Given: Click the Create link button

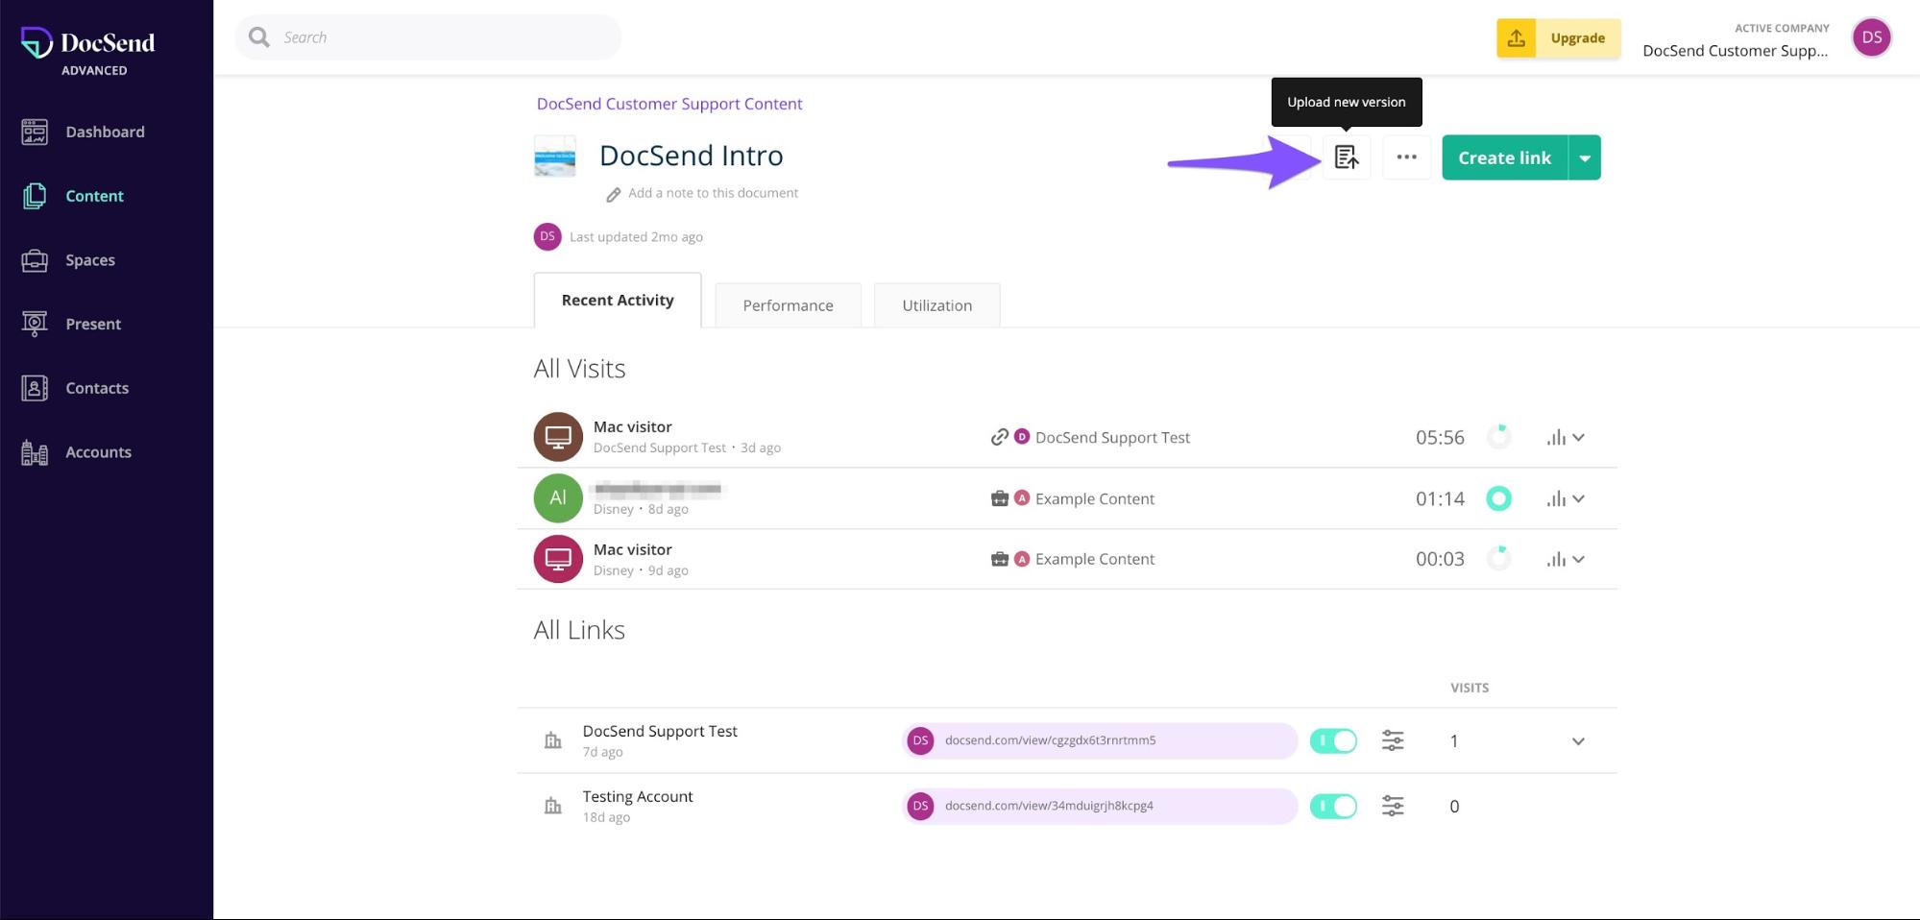Looking at the screenshot, I should coord(1505,157).
